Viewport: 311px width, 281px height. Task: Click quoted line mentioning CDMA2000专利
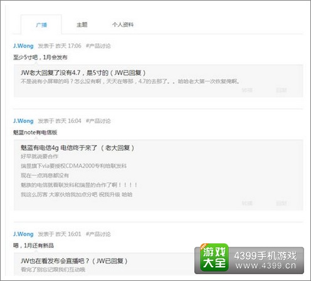[x=73, y=166]
